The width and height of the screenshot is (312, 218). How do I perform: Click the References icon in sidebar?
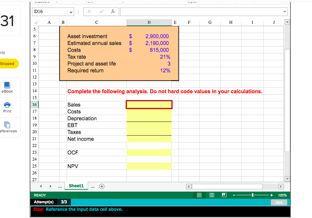tap(7, 125)
